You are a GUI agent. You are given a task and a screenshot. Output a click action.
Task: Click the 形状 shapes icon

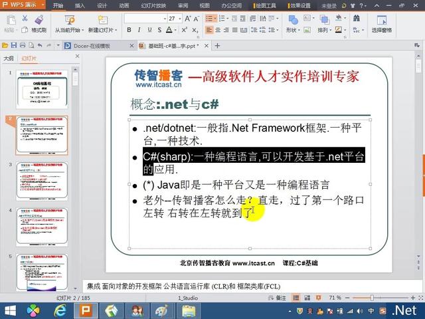point(294,20)
